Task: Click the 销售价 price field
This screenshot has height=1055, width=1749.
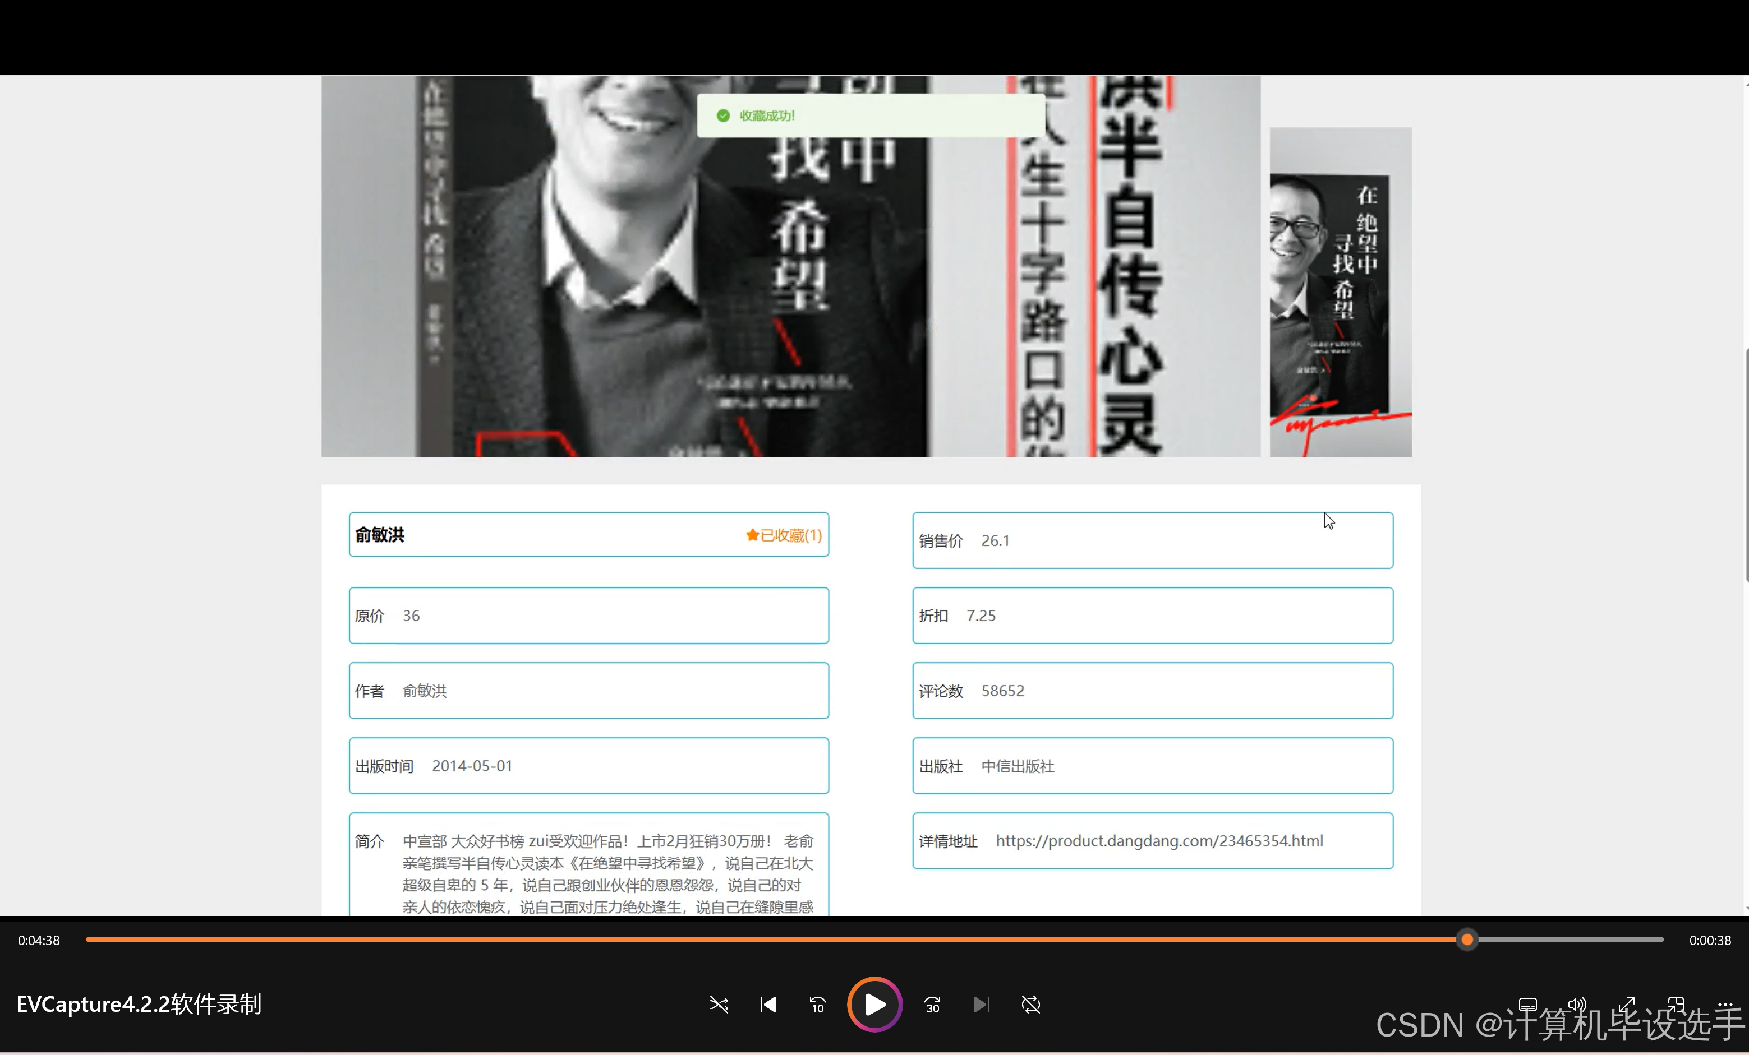Action: click(1152, 540)
